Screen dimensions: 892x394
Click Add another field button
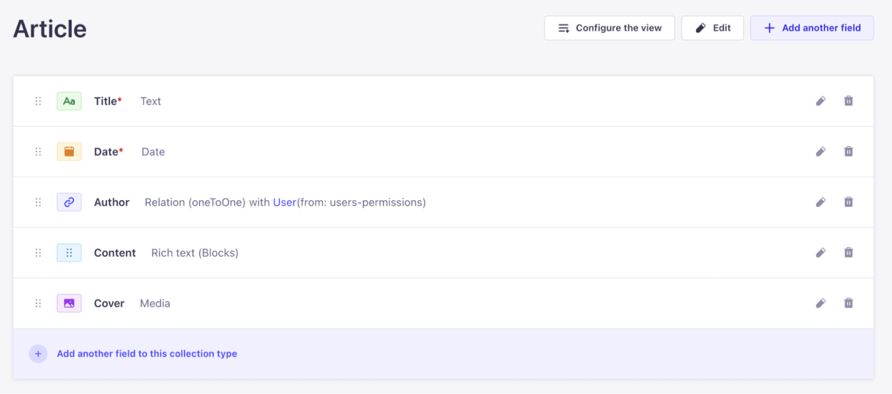812,28
